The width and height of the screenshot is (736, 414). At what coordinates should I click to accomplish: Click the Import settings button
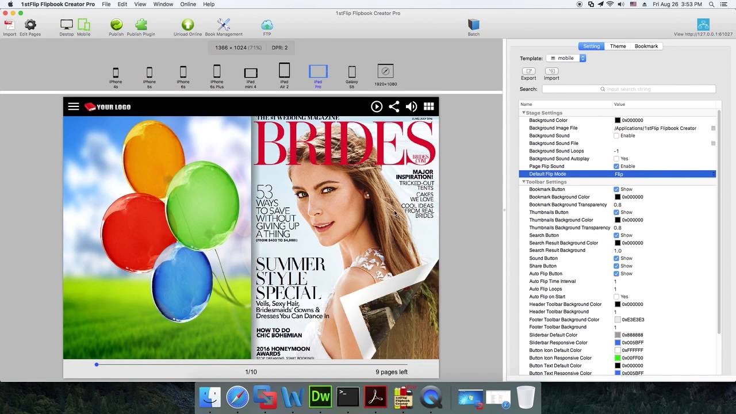coord(551,74)
